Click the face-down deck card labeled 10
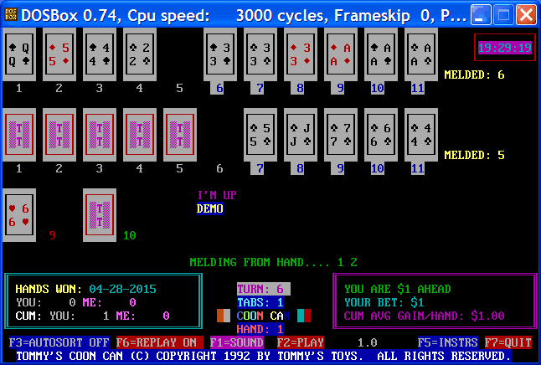The height and width of the screenshot is (365, 541). (x=99, y=215)
